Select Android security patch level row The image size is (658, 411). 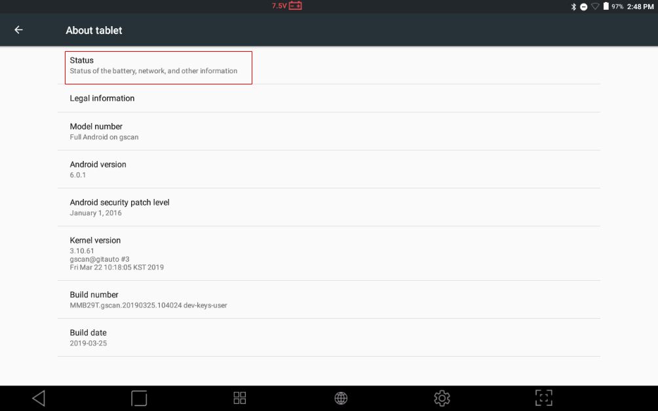click(329, 207)
